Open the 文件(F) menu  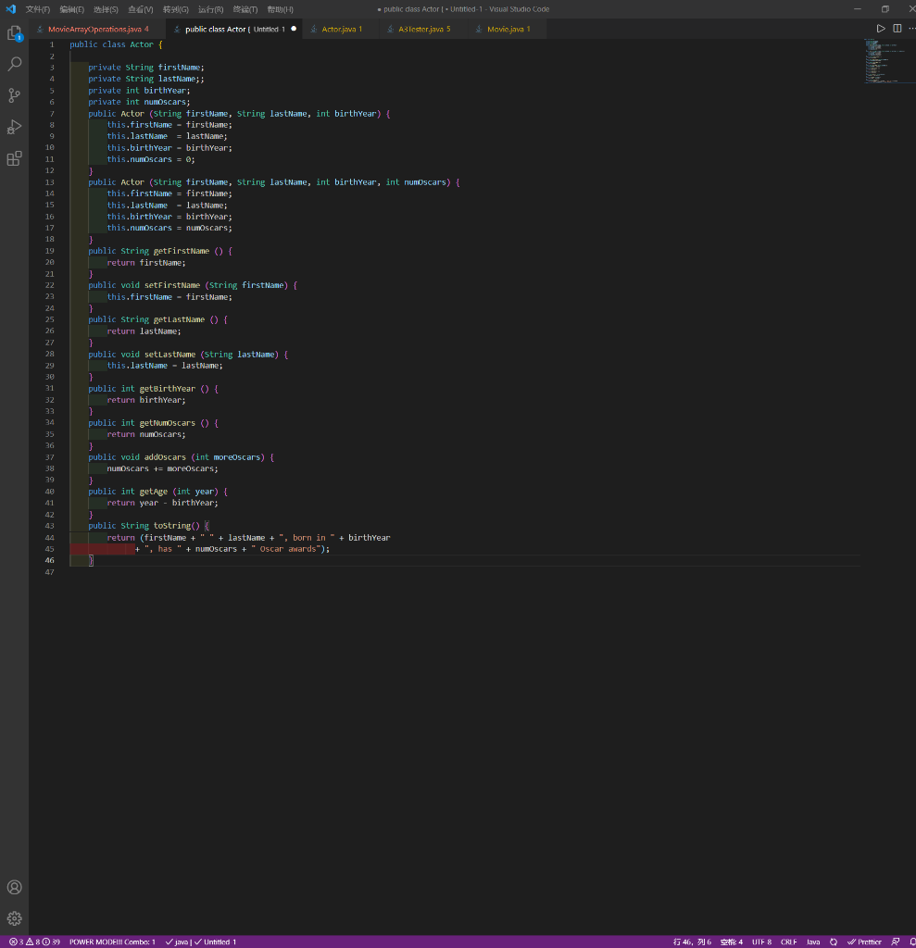click(38, 9)
